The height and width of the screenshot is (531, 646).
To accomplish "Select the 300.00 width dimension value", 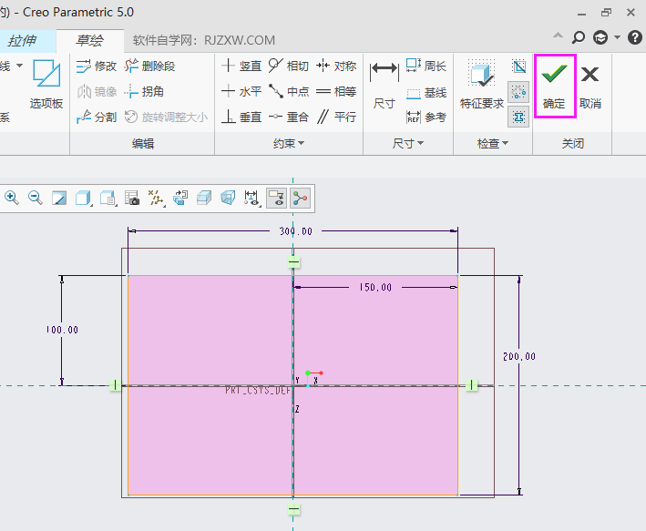I will 294,231.
